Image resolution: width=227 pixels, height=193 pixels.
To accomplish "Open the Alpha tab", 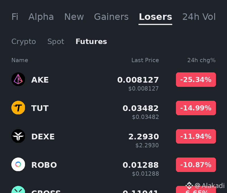I will 41,17.
